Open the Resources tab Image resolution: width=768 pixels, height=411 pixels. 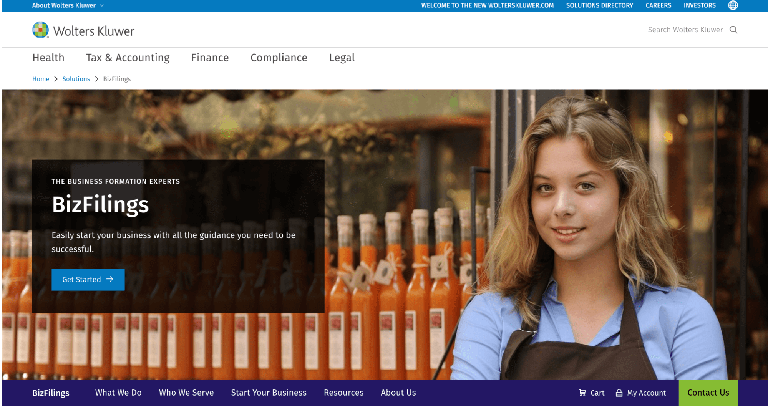click(343, 393)
